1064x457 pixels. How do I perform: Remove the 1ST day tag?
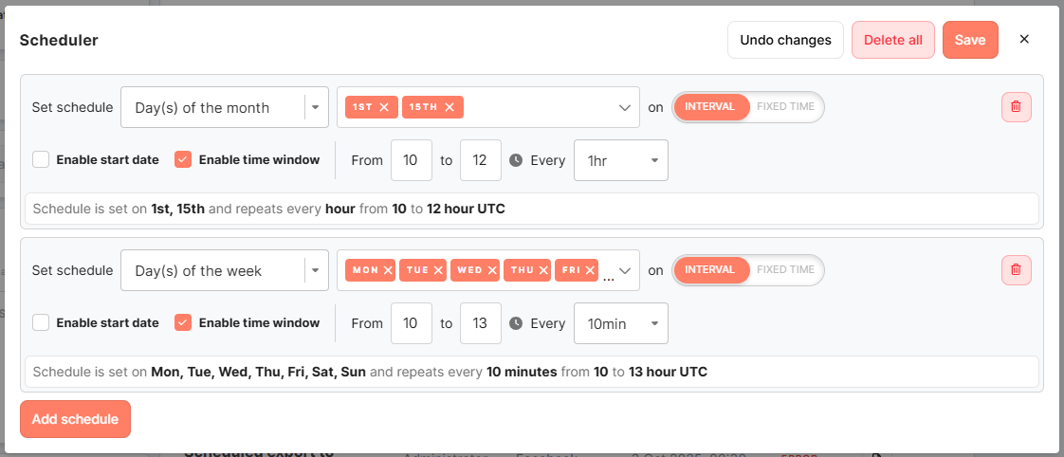pos(384,108)
